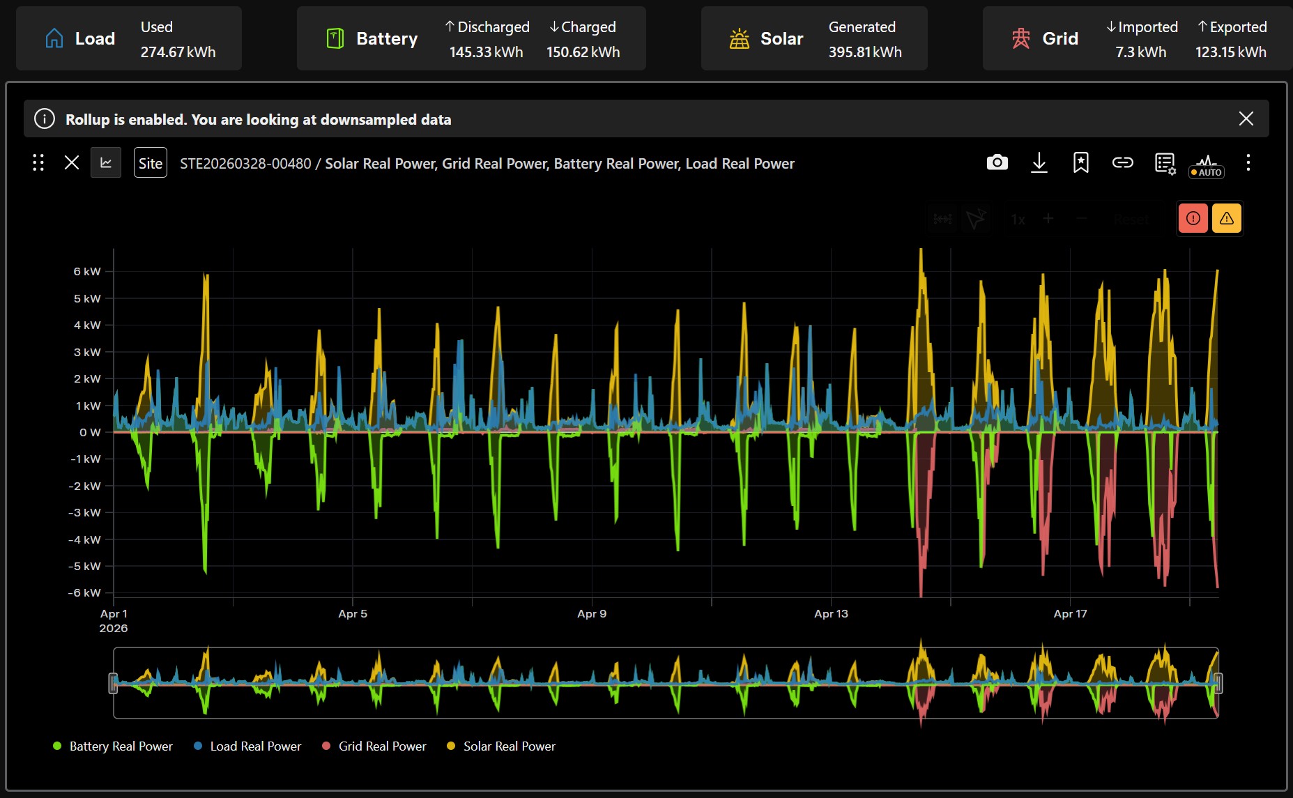Image resolution: width=1293 pixels, height=798 pixels.
Task: Grab the six-dot drag handle icon
Action: pos(38,163)
